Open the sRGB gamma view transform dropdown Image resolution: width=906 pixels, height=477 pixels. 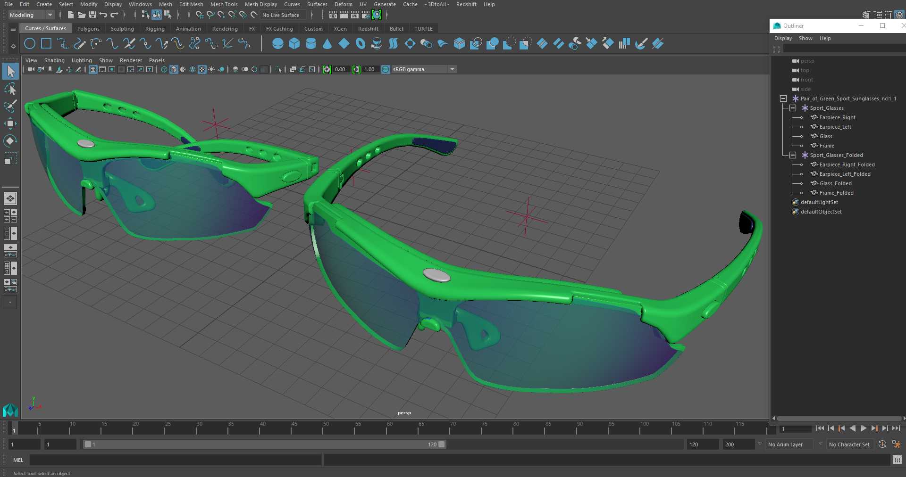[x=424, y=69]
